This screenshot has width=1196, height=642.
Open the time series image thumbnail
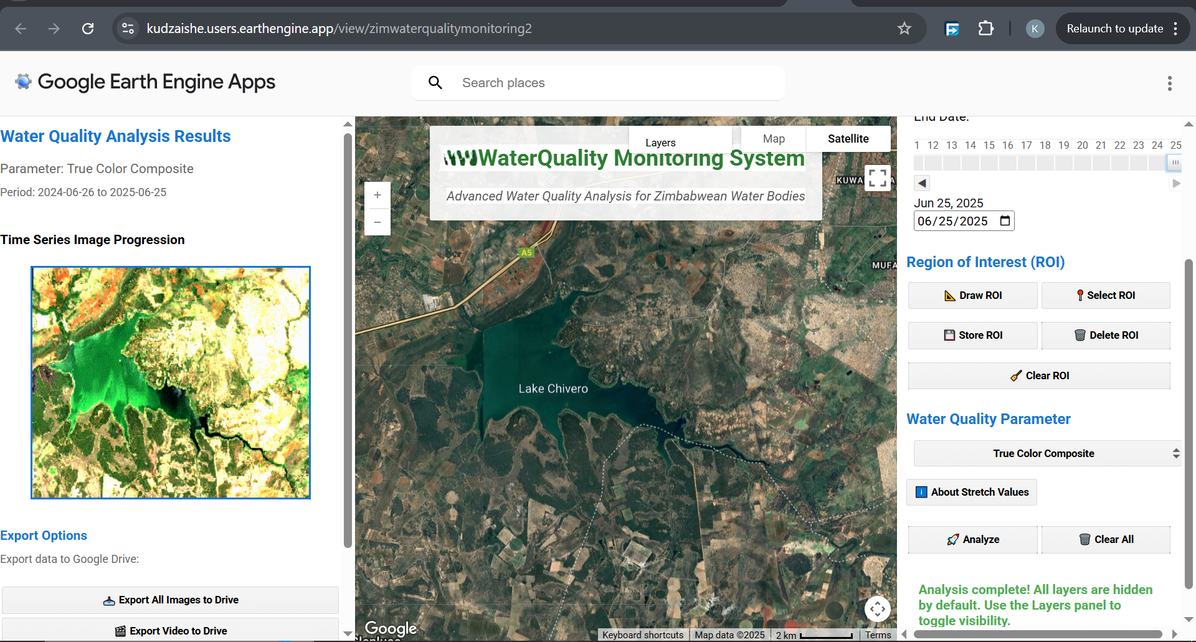171,382
